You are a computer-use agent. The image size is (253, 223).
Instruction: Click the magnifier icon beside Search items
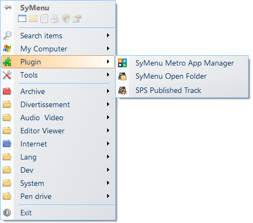pyautogui.click(x=7, y=36)
